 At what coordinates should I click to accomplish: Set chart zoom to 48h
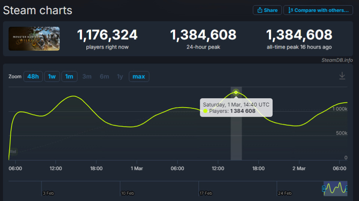(33, 76)
